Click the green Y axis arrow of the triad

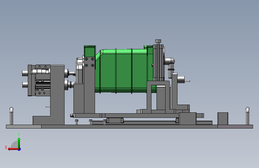tap(19, 143)
